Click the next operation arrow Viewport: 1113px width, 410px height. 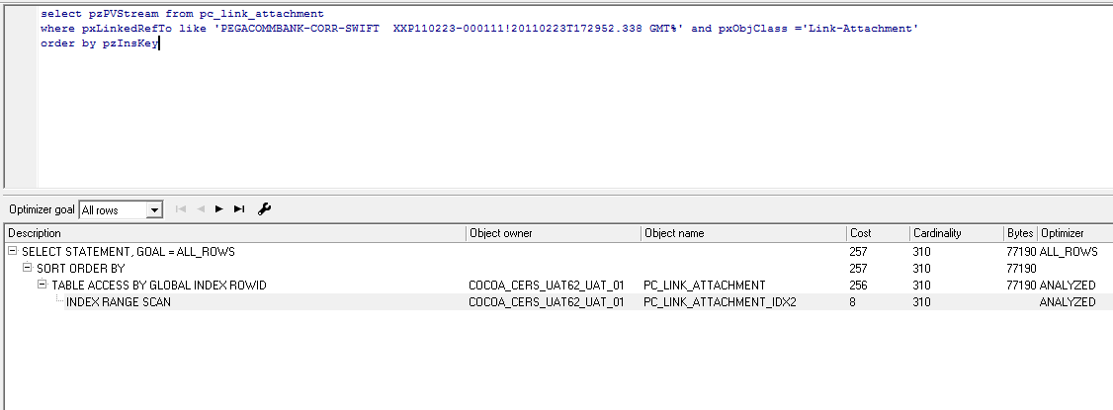pos(219,209)
